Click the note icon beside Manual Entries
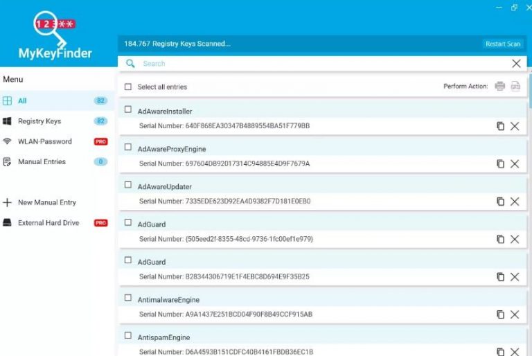 (7, 161)
